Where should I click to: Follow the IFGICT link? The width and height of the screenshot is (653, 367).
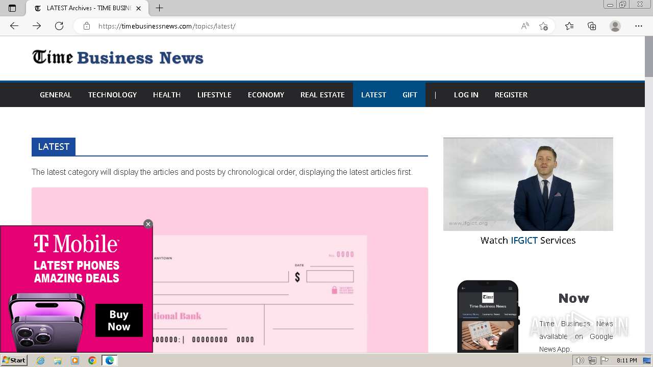pos(524,241)
